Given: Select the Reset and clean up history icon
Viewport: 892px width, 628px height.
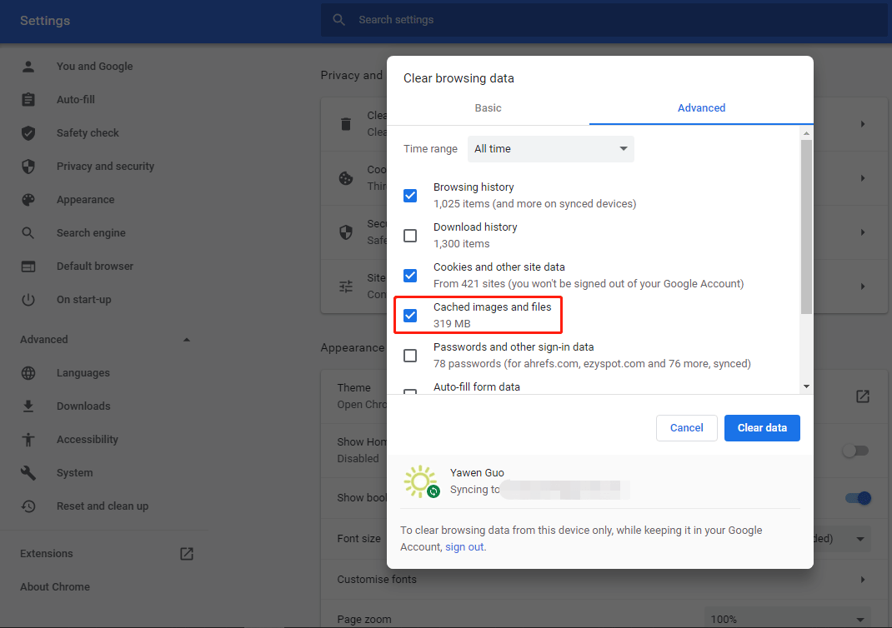Looking at the screenshot, I should click(28, 506).
